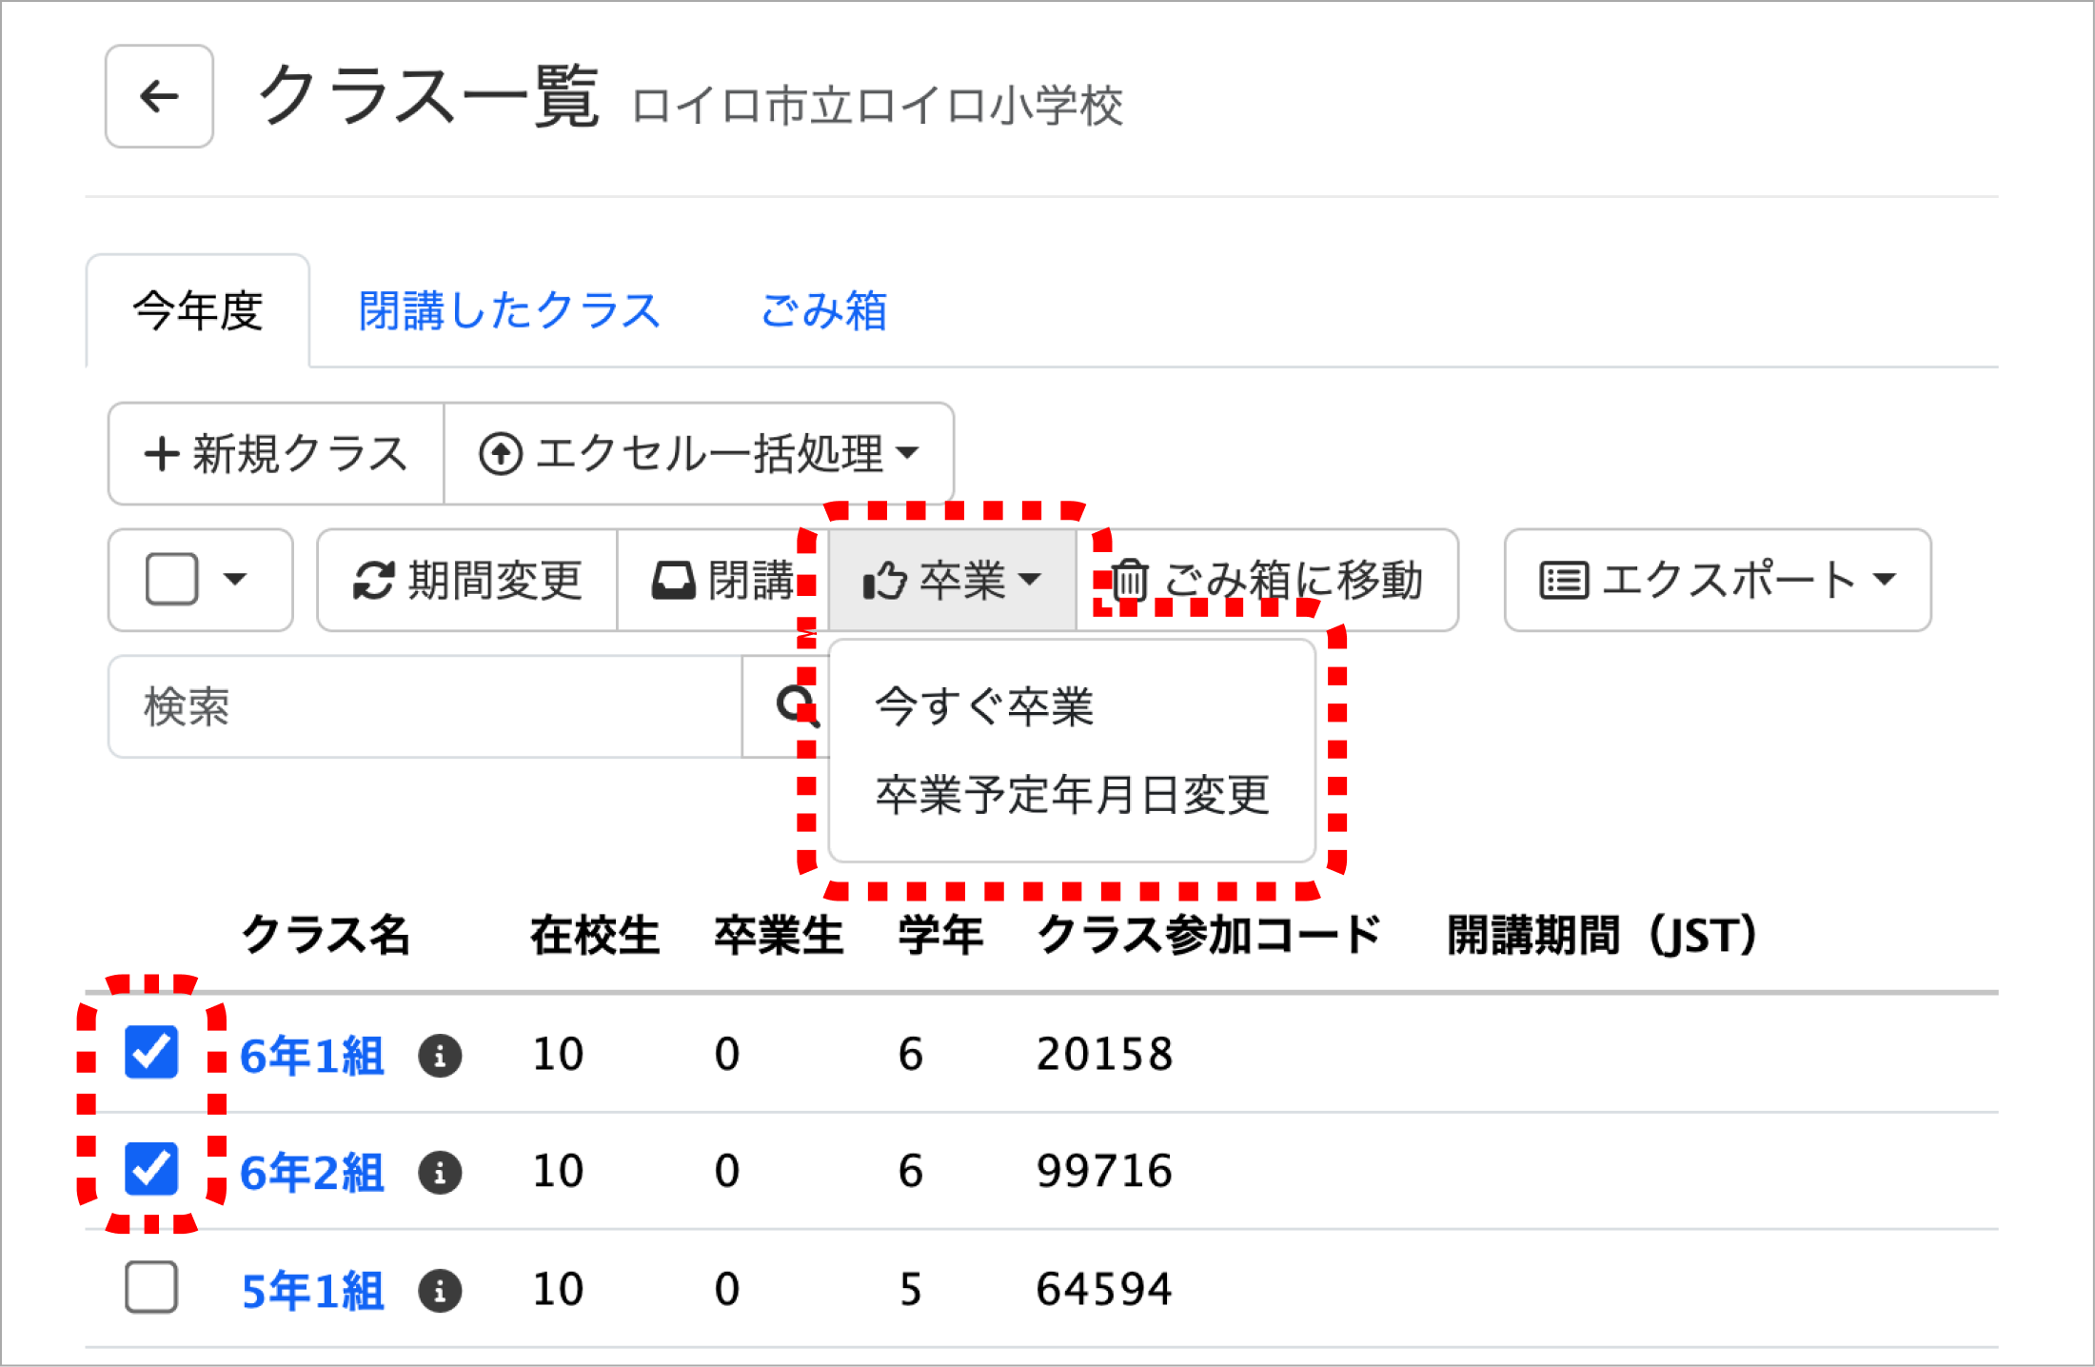The image size is (2095, 1367).
Task: Expand the エクセル一括処理 dropdown
Action: [699, 453]
